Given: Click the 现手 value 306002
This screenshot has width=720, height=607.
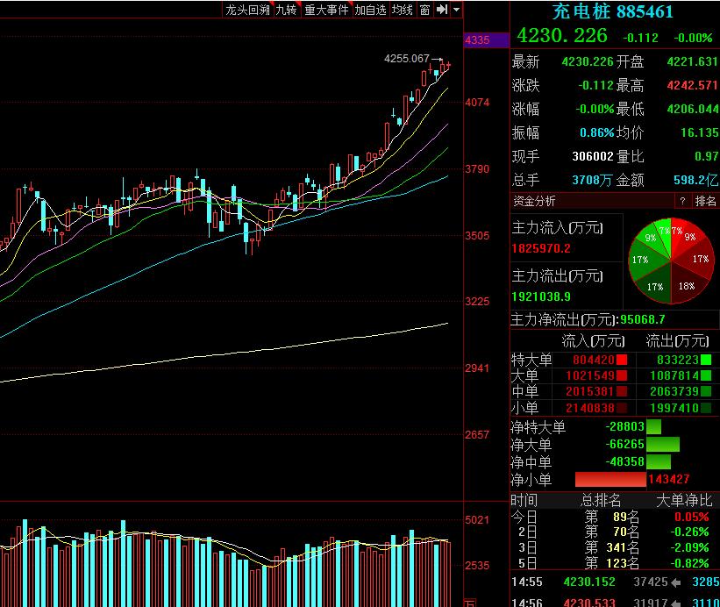Looking at the screenshot, I should click(593, 156).
